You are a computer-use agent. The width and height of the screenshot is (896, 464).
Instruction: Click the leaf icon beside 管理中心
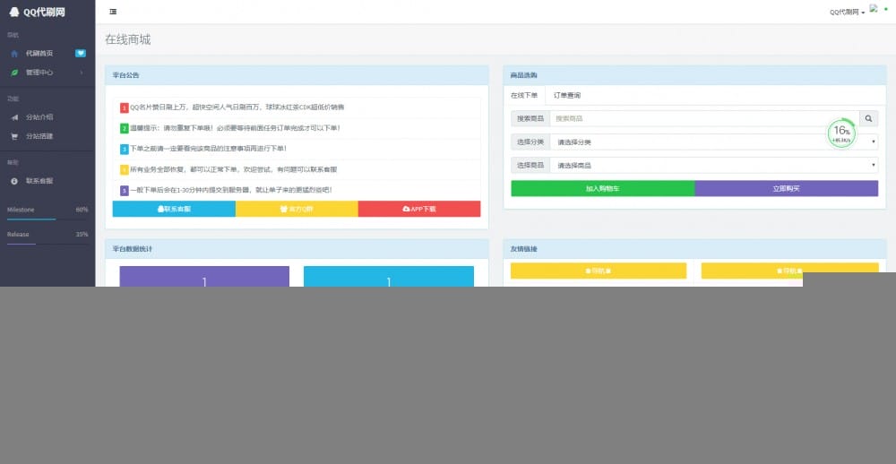click(x=14, y=72)
